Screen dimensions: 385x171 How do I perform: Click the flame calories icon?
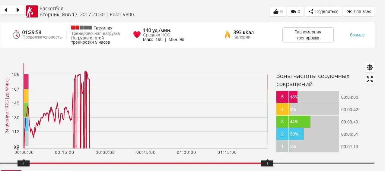coord(227,35)
